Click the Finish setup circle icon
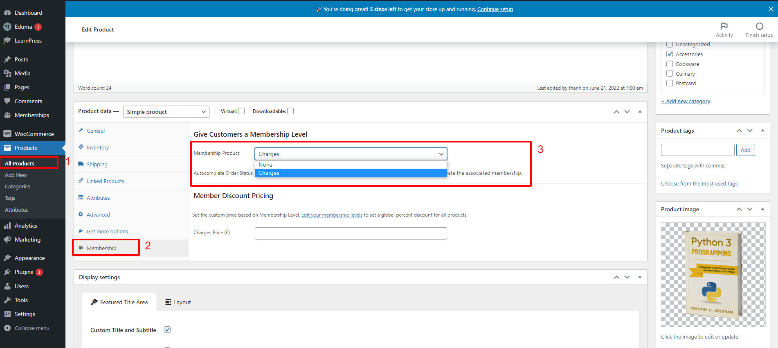778x348 pixels. pyautogui.click(x=759, y=26)
